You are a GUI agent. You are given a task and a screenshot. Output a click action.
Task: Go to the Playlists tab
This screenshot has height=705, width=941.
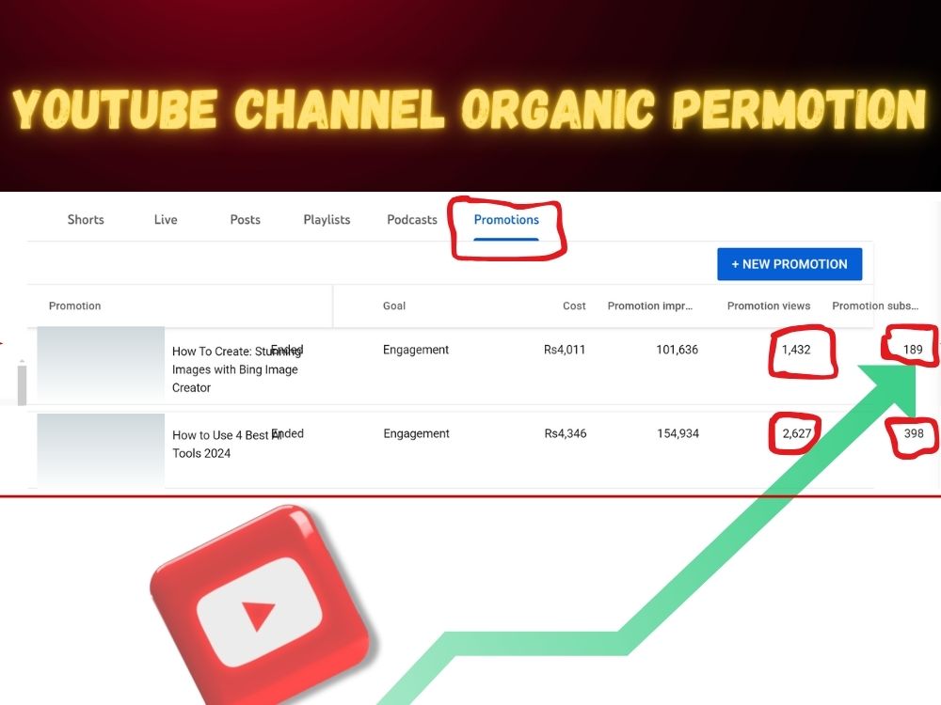(x=327, y=219)
